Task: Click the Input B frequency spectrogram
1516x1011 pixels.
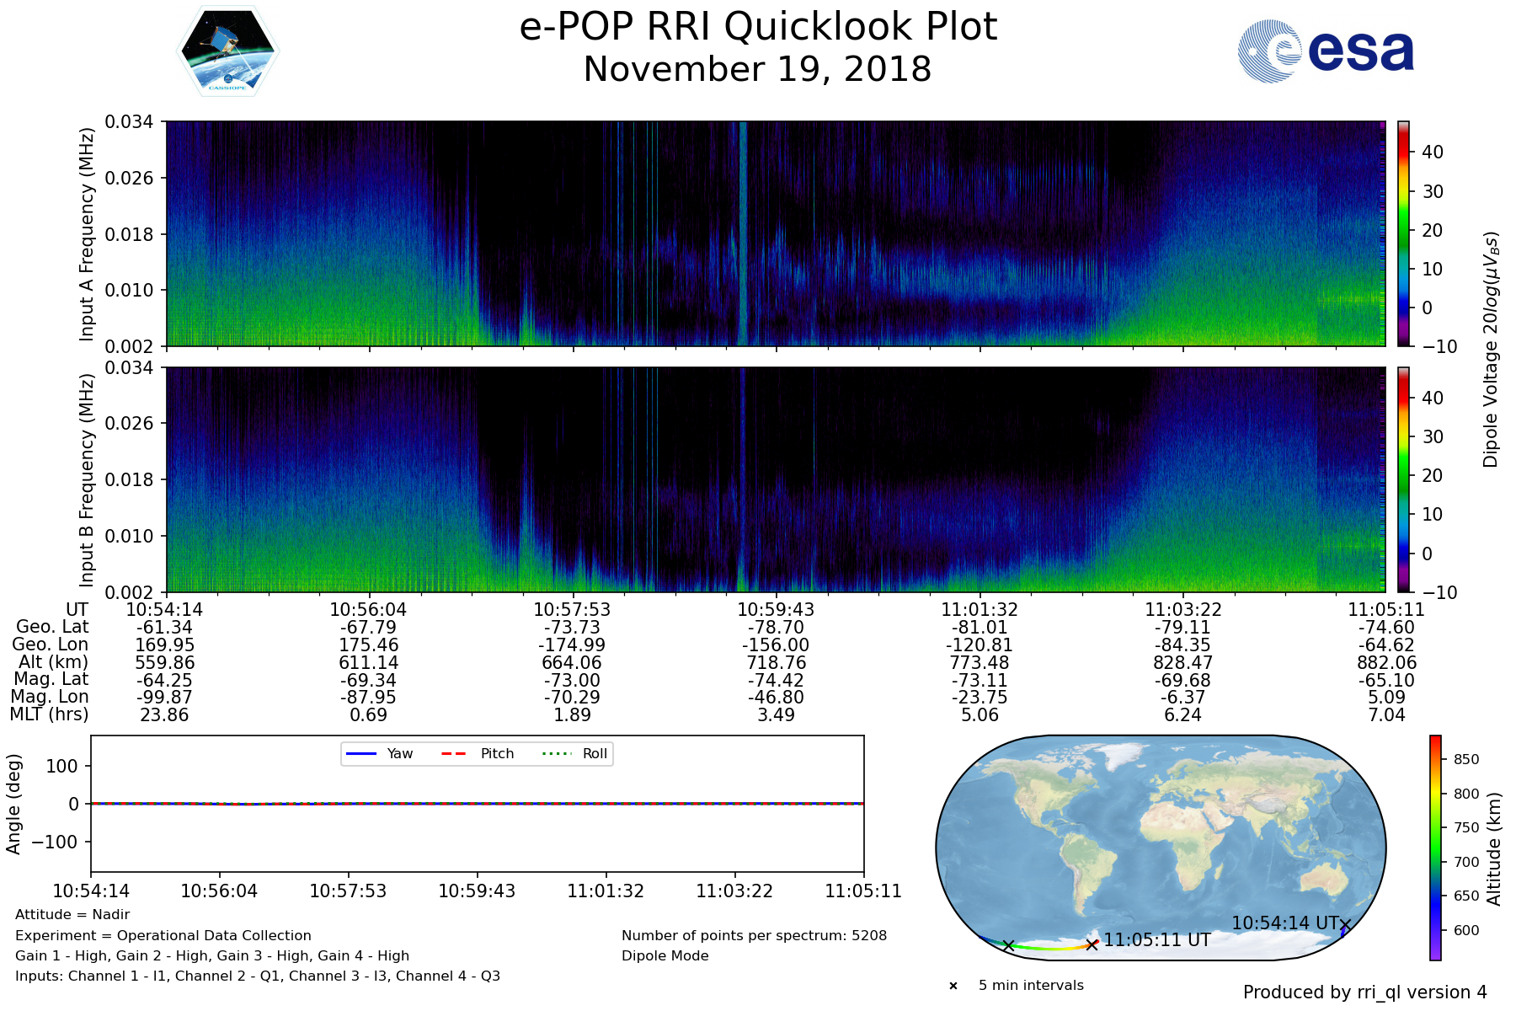Action: click(775, 479)
